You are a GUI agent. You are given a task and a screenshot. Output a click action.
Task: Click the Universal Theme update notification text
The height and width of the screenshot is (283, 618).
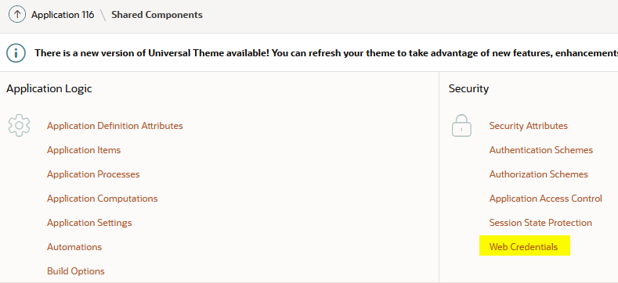(326, 52)
